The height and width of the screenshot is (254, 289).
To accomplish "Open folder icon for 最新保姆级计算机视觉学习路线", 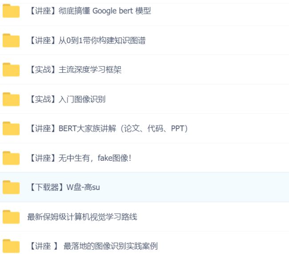I will tap(11, 217).
